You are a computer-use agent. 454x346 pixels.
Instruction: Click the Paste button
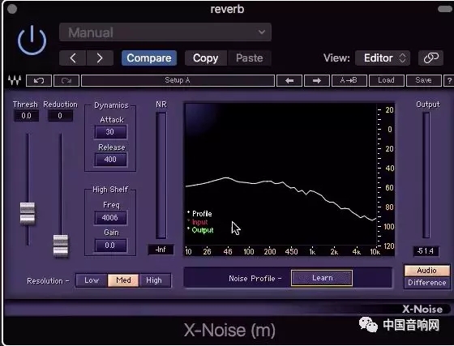(x=250, y=58)
